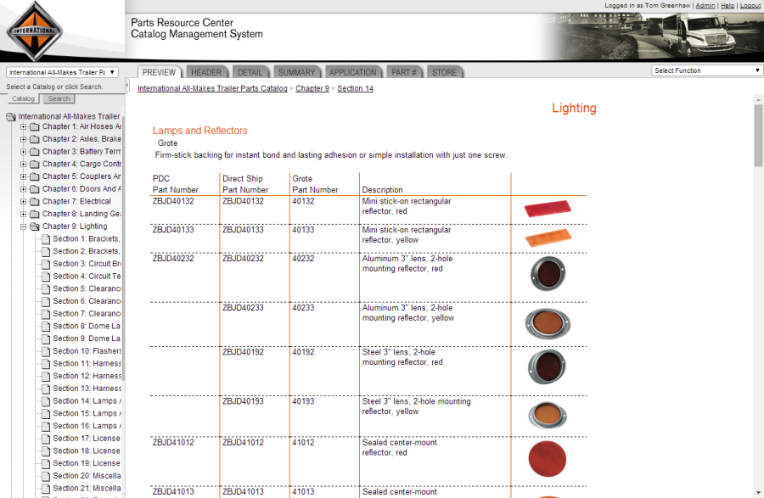764x498 pixels.
Task: Click the document icon for Section 5
Action: [46, 289]
